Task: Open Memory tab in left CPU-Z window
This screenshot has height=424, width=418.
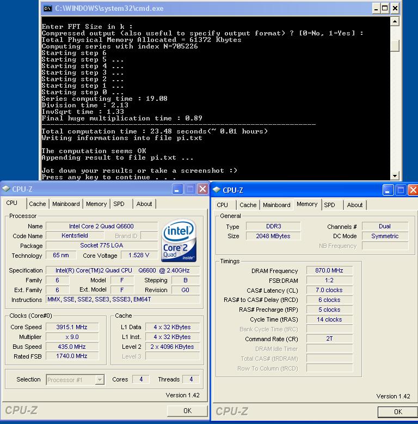Action: [x=96, y=204]
